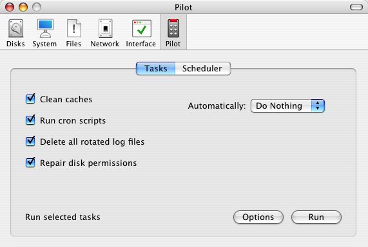
Task: Uncheck Repair disk permissions
Action: (30, 162)
